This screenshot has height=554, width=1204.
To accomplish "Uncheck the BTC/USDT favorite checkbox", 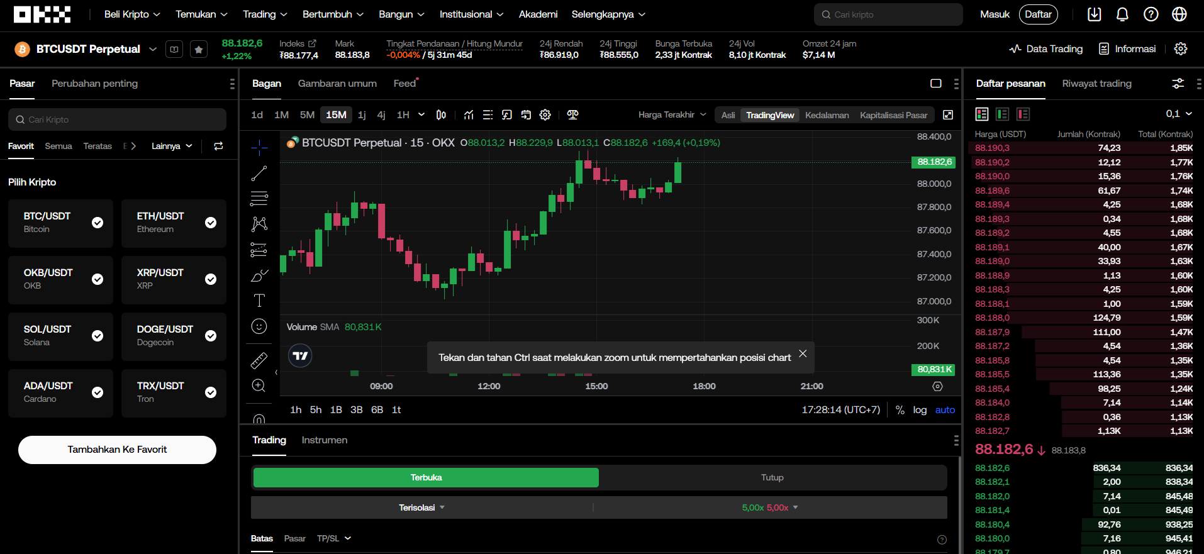I will tap(98, 223).
